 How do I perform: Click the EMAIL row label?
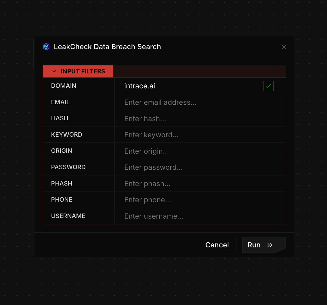coord(60,102)
